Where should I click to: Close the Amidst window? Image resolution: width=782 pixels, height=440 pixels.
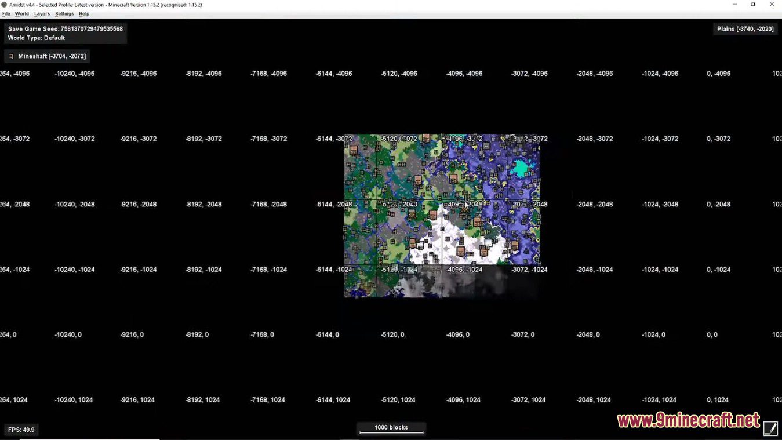[772, 4]
